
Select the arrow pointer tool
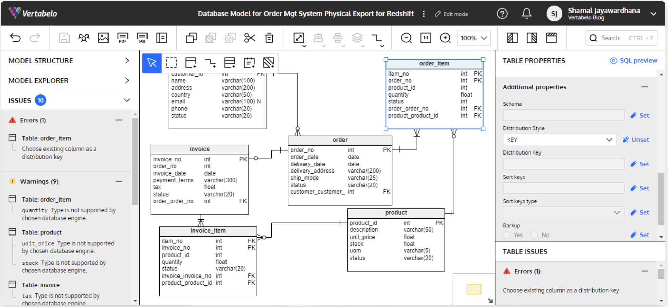152,63
